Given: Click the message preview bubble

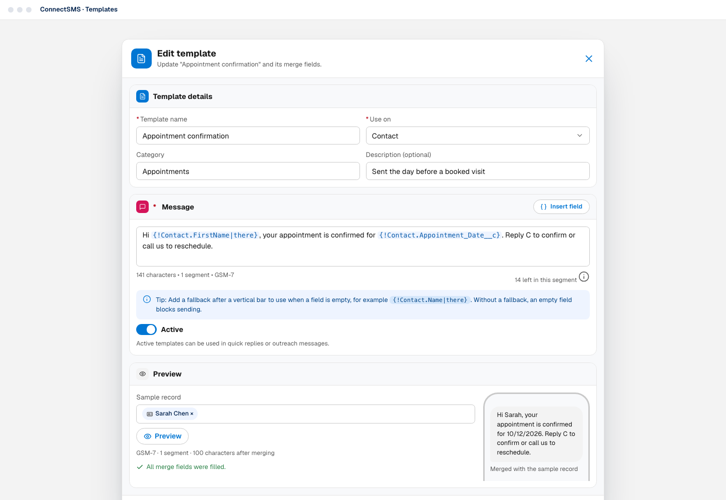Looking at the screenshot, I should (x=536, y=433).
